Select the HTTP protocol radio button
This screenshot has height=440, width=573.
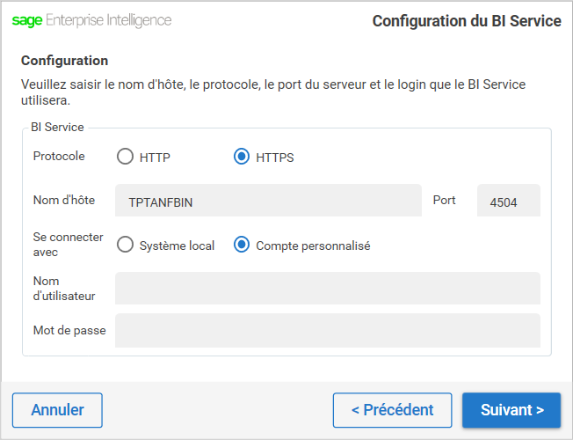coord(125,157)
